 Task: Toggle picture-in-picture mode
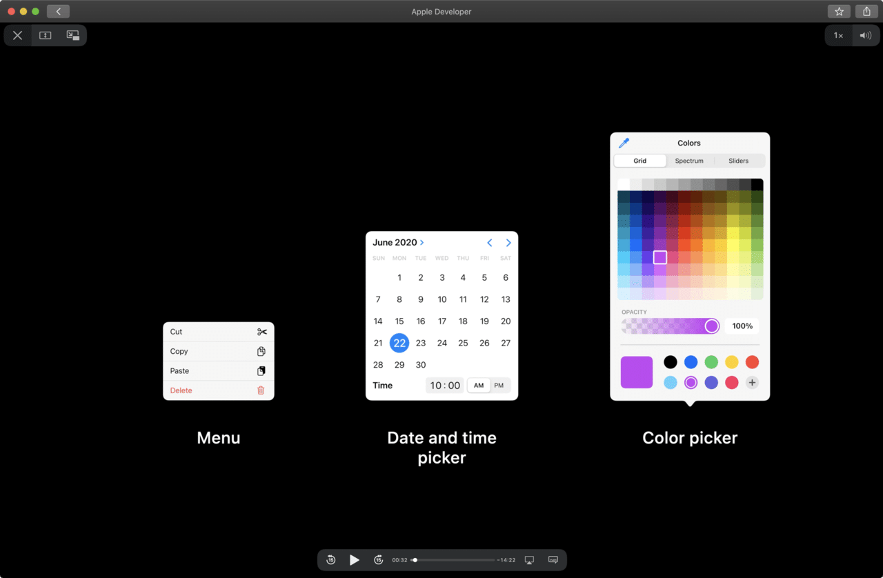click(x=72, y=35)
